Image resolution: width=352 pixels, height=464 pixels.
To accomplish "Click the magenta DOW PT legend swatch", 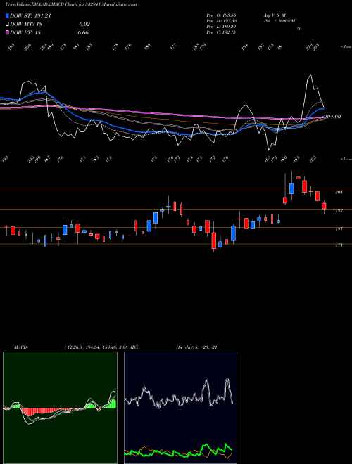I will click(7, 33).
